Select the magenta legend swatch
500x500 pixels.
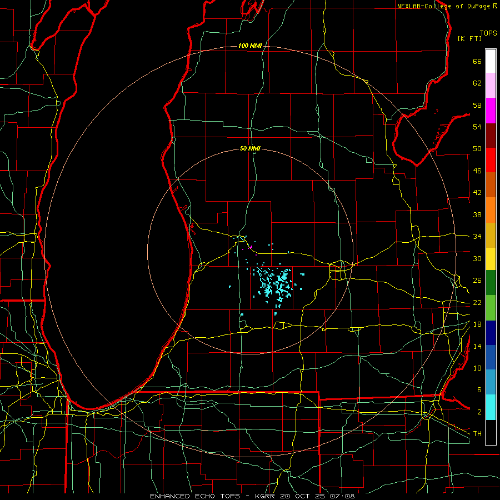pos(491,111)
